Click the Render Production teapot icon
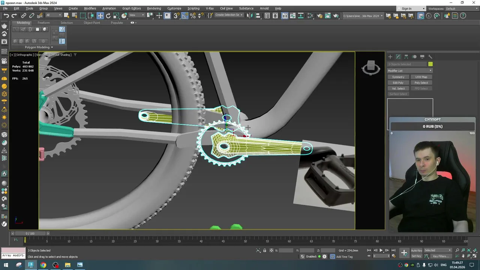Image resolution: width=480 pixels, height=270 pixels. tap(336, 15)
